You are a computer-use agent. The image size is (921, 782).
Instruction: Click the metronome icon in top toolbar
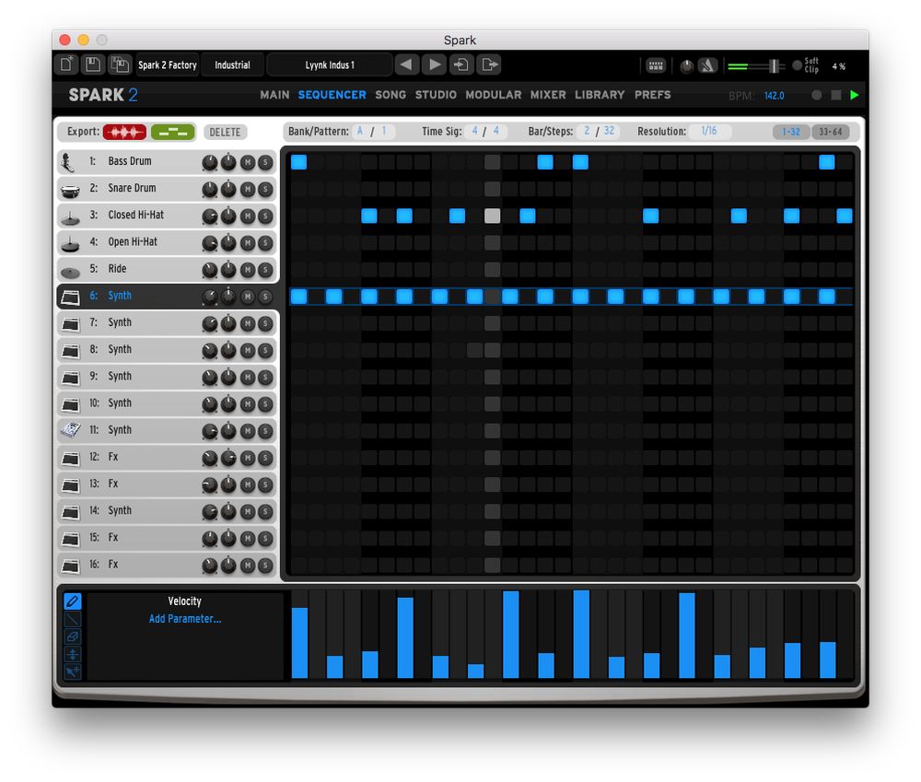click(707, 65)
